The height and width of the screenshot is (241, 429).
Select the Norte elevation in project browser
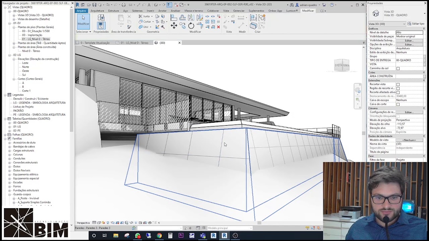[x=25, y=67]
